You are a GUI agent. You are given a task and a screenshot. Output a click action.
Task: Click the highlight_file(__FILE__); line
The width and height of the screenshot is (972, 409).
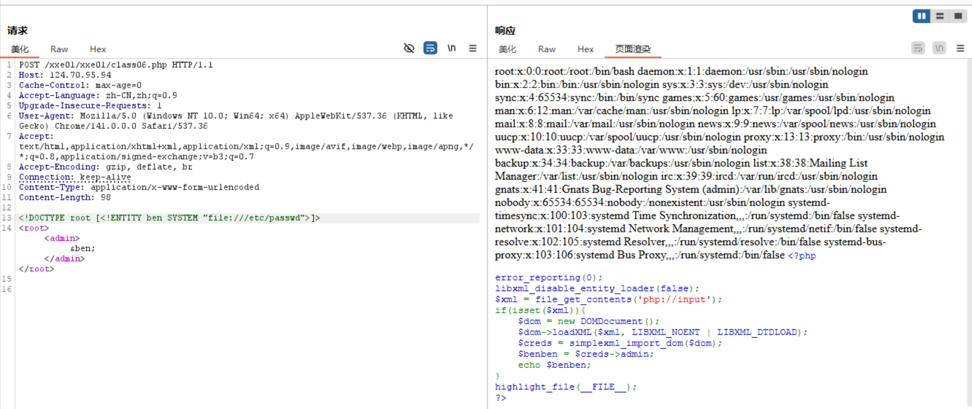pos(566,387)
